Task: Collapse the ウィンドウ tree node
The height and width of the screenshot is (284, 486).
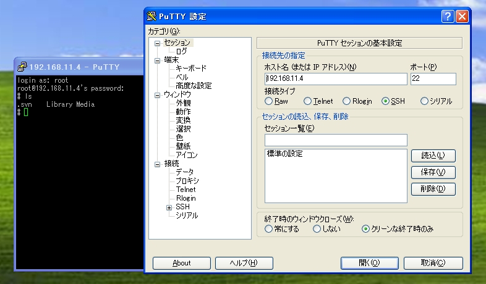Action: pos(158,95)
